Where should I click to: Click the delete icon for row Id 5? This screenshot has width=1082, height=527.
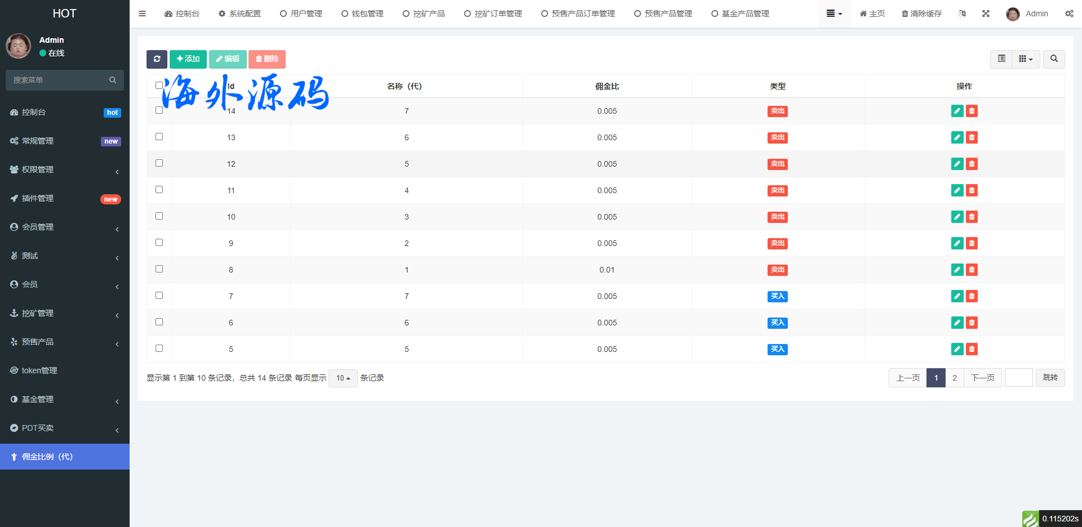tap(972, 349)
